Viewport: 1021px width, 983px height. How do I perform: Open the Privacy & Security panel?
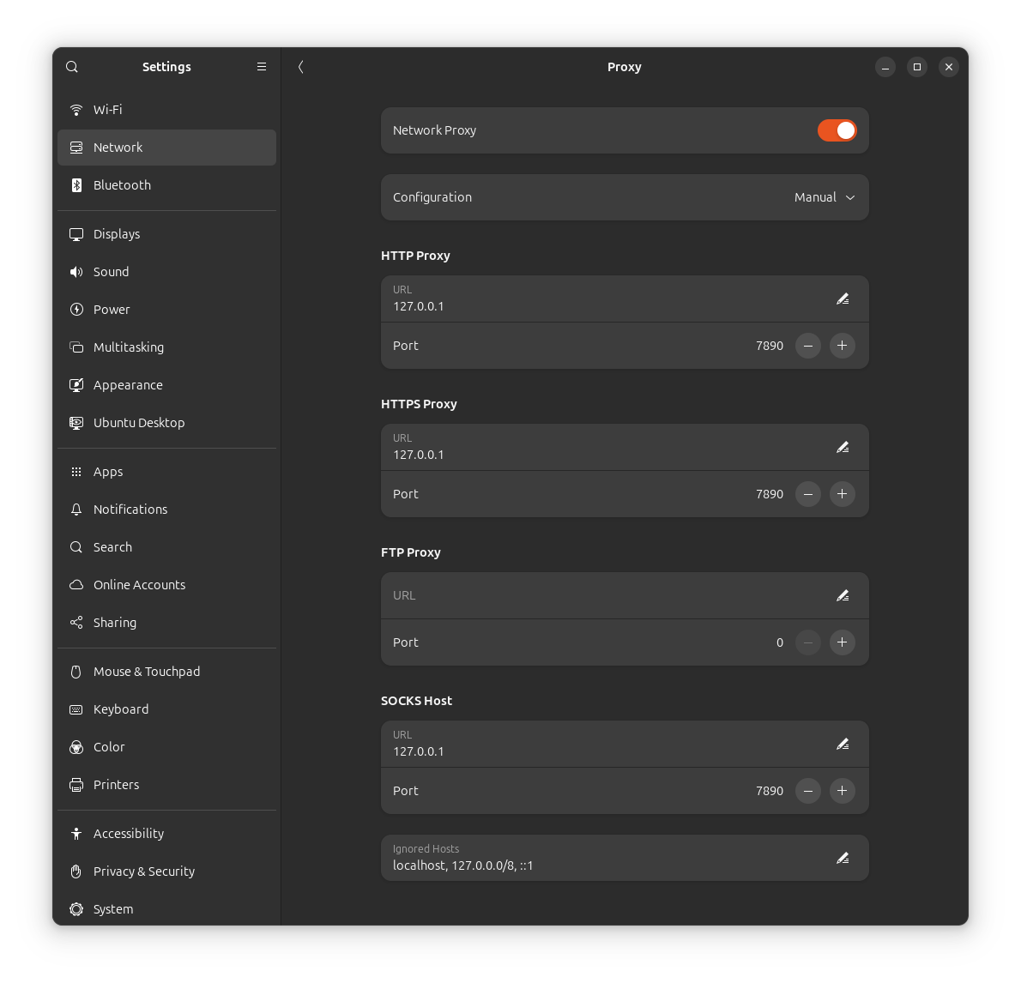pos(144,871)
